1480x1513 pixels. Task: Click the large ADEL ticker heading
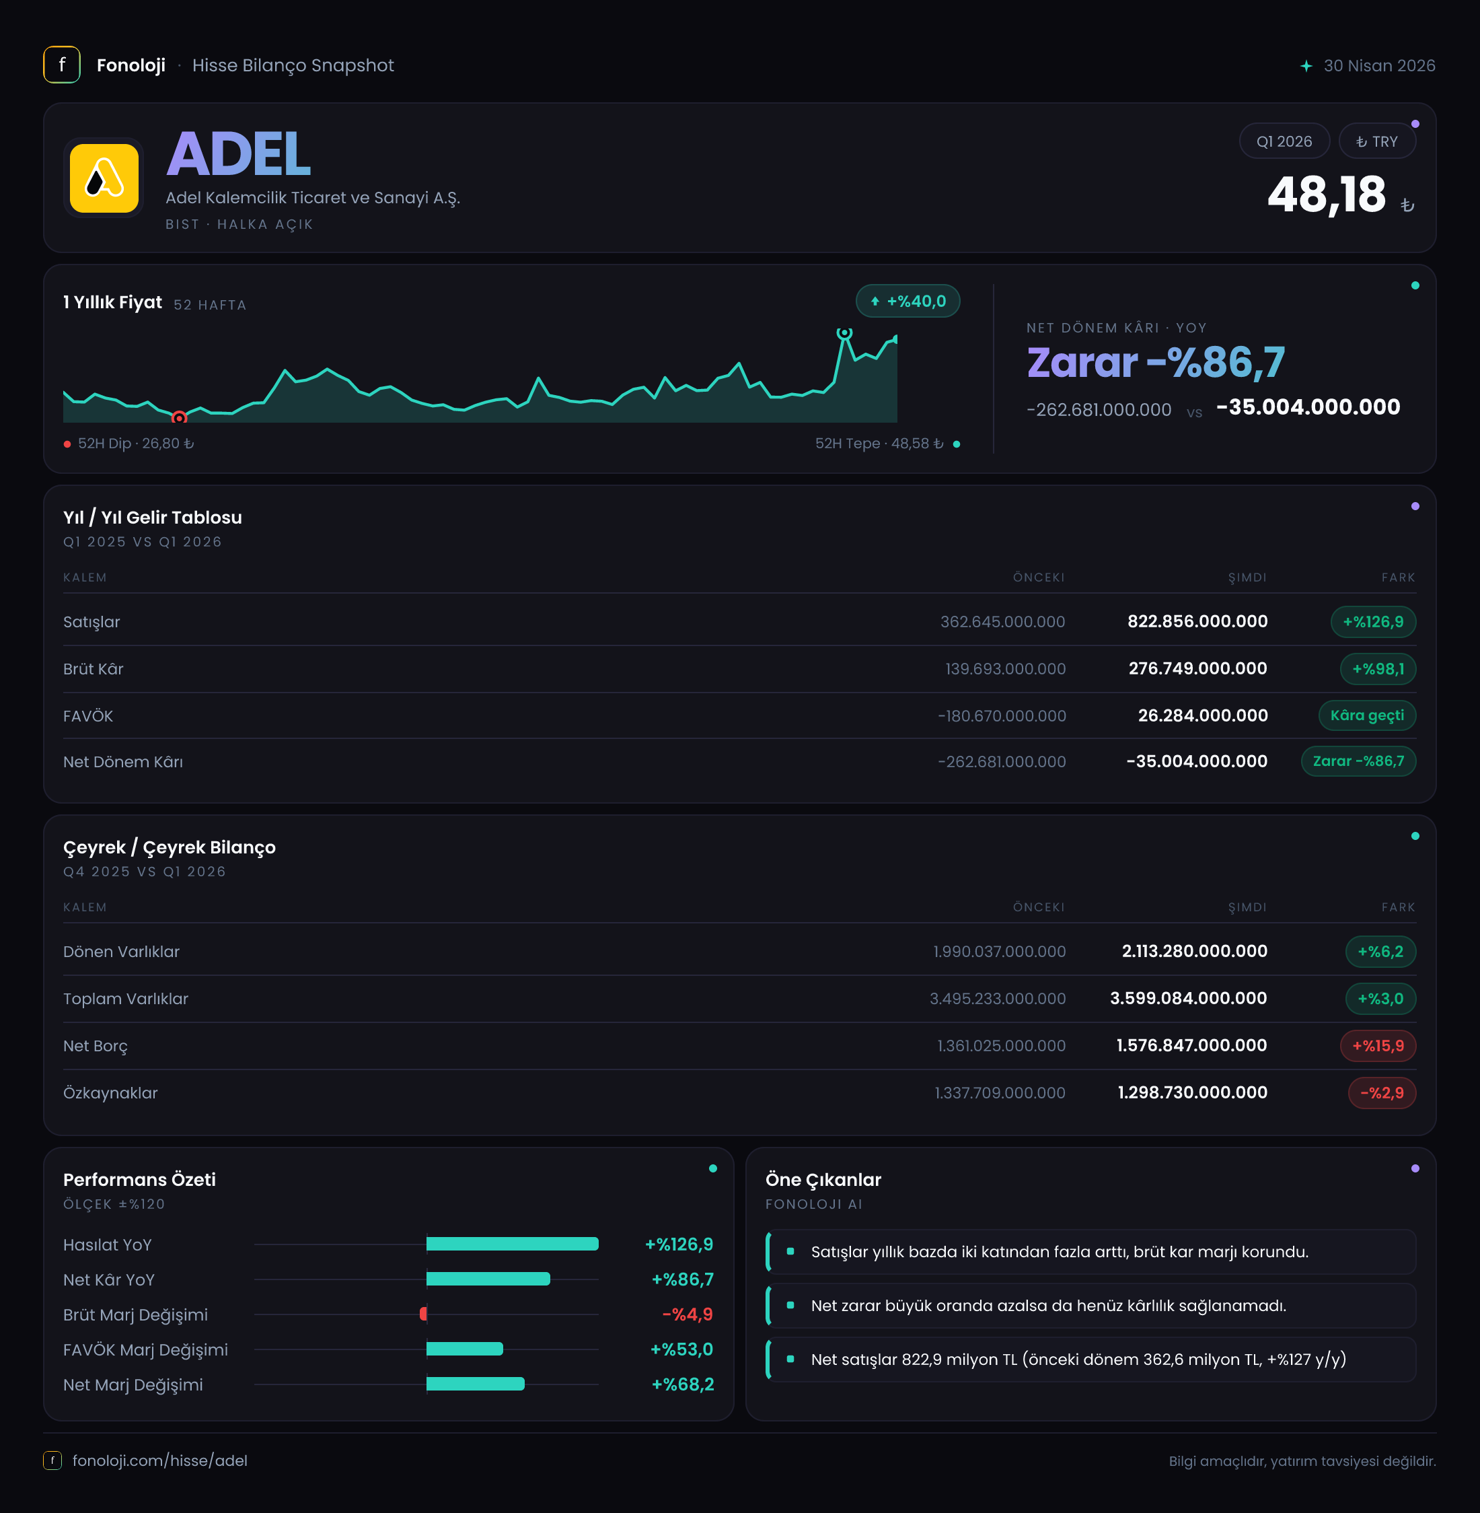pyautogui.click(x=239, y=154)
